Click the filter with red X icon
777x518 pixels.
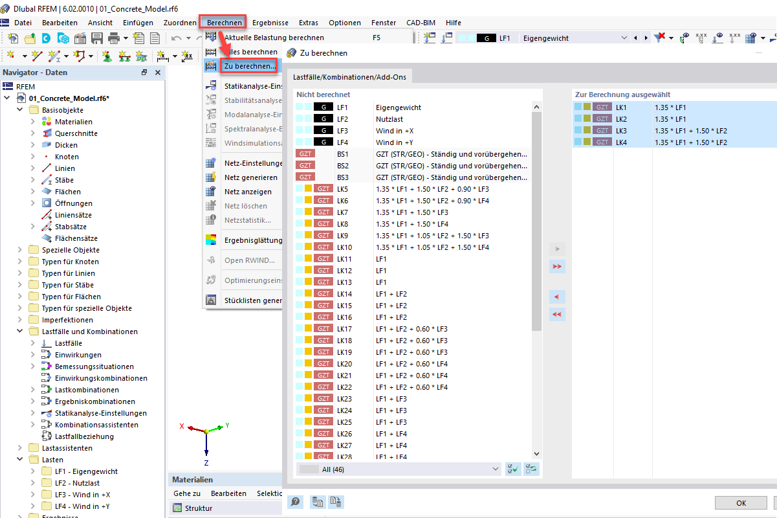(659, 38)
